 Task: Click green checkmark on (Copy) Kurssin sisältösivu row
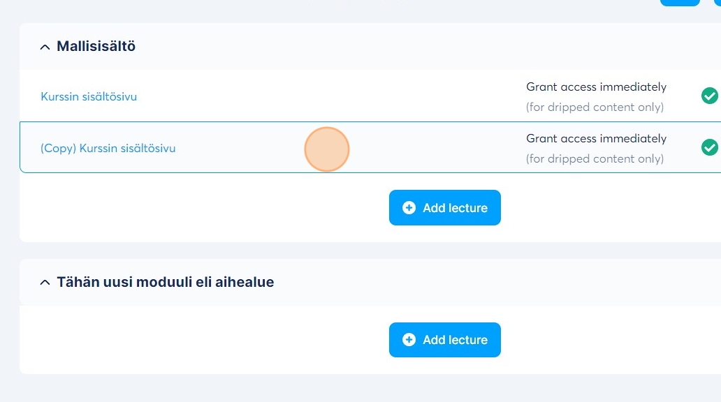709,147
